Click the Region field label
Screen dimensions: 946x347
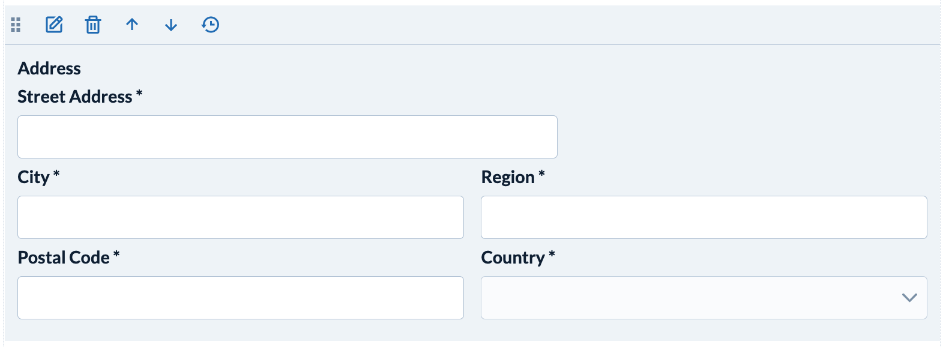[x=508, y=177]
